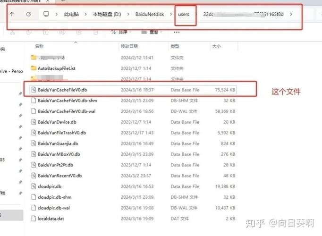
Task: Expand chevron right of computer icon
Action: 57,14
